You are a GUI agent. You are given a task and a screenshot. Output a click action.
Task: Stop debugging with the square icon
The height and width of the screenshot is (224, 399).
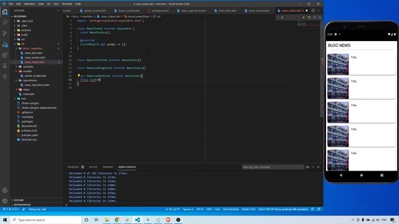pyautogui.click(x=315, y=17)
